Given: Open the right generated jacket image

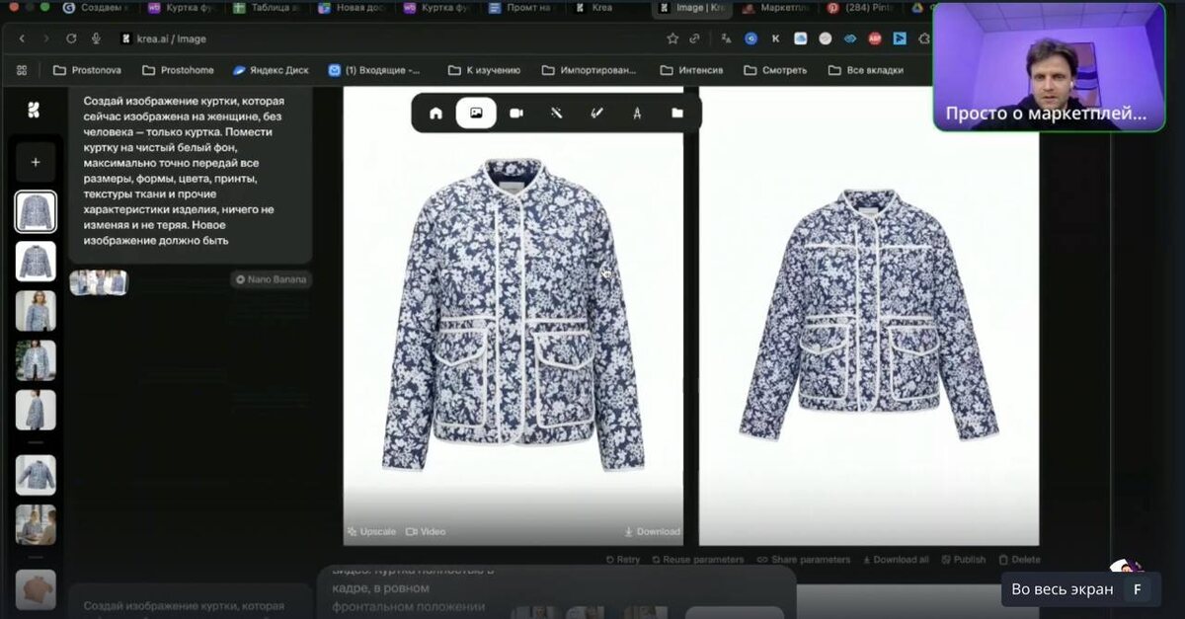Looking at the screenshot, I should (x=869, y=316).
